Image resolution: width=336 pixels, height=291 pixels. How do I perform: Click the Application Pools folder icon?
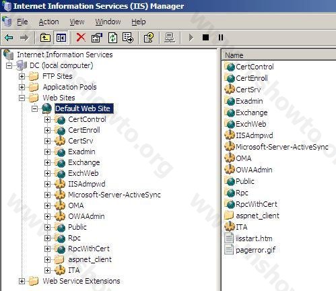pos(34,87)
